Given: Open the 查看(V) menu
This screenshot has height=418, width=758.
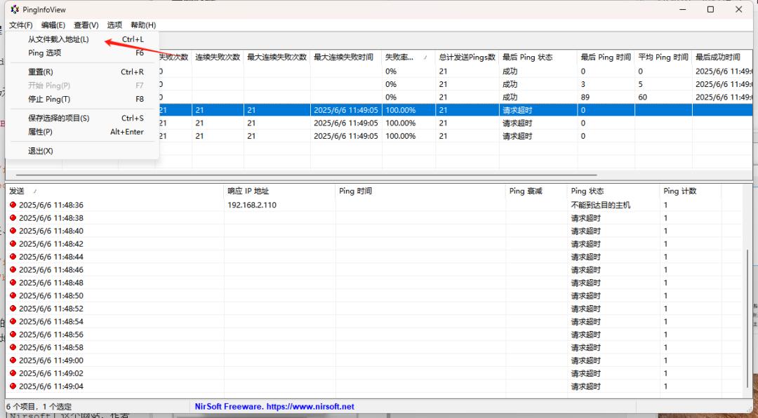Looking at the screenshot, I should click(x=86, y=25).
